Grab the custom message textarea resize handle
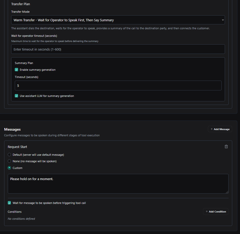240x234 pixels. click(227, 192)
